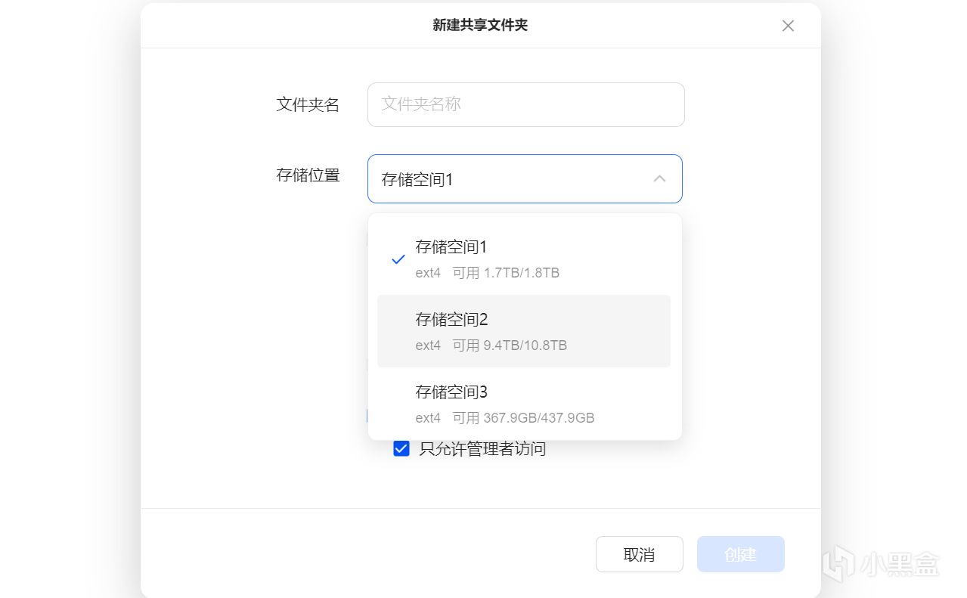This screenshot has height=598, width=967.
Task: Click the ext4 tag under 存储空间2
Action: point(428,345)
